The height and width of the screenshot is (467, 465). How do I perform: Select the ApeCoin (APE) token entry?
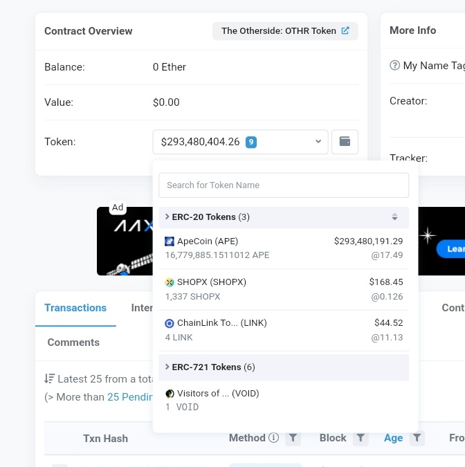click(284, 248)
